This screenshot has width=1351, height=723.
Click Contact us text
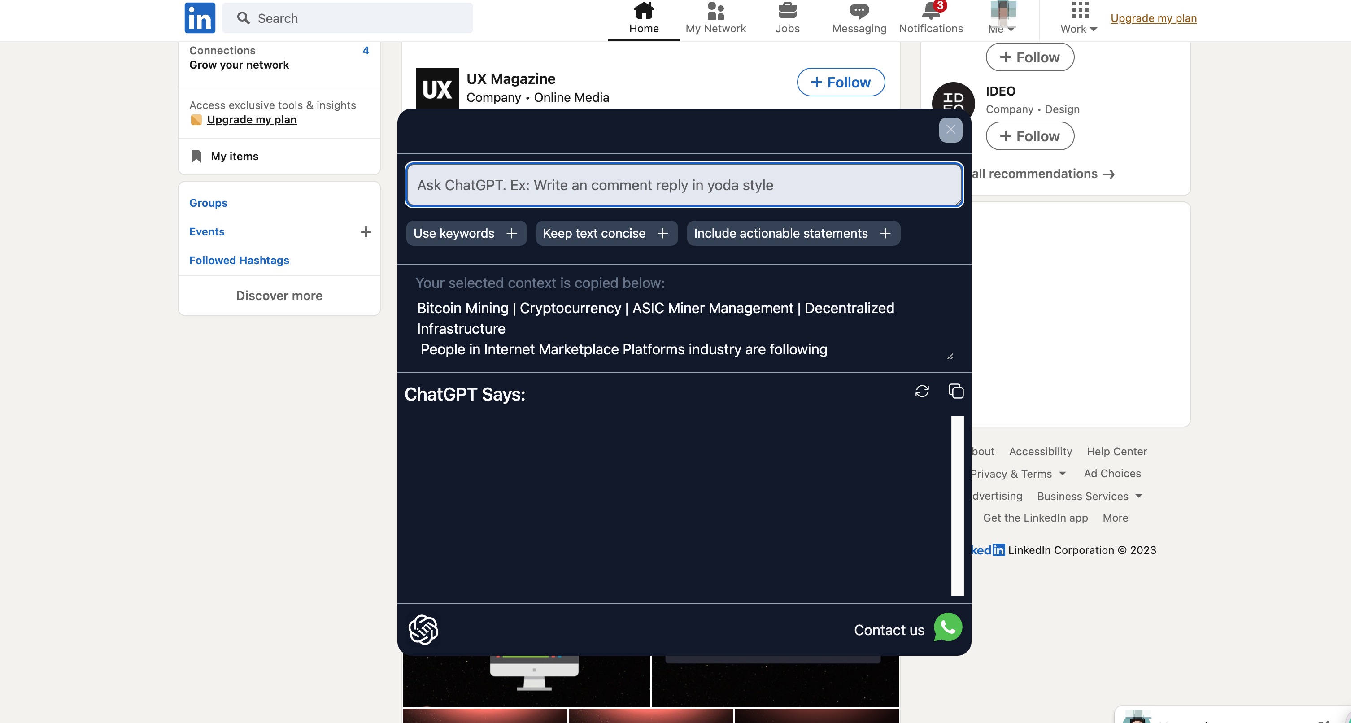point(889,630)
